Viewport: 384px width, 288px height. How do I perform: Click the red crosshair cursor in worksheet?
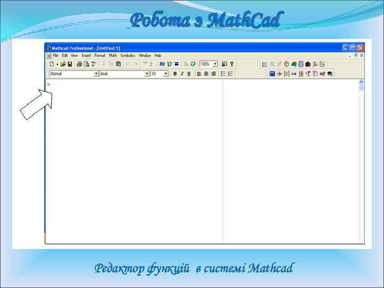tap(49, 84)
